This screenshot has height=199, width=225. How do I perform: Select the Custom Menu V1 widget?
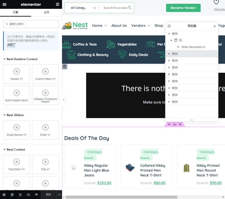[45, 74]
